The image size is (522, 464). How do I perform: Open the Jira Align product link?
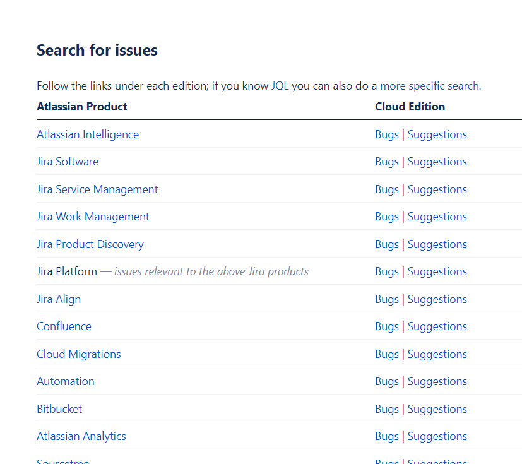point(59,299)
